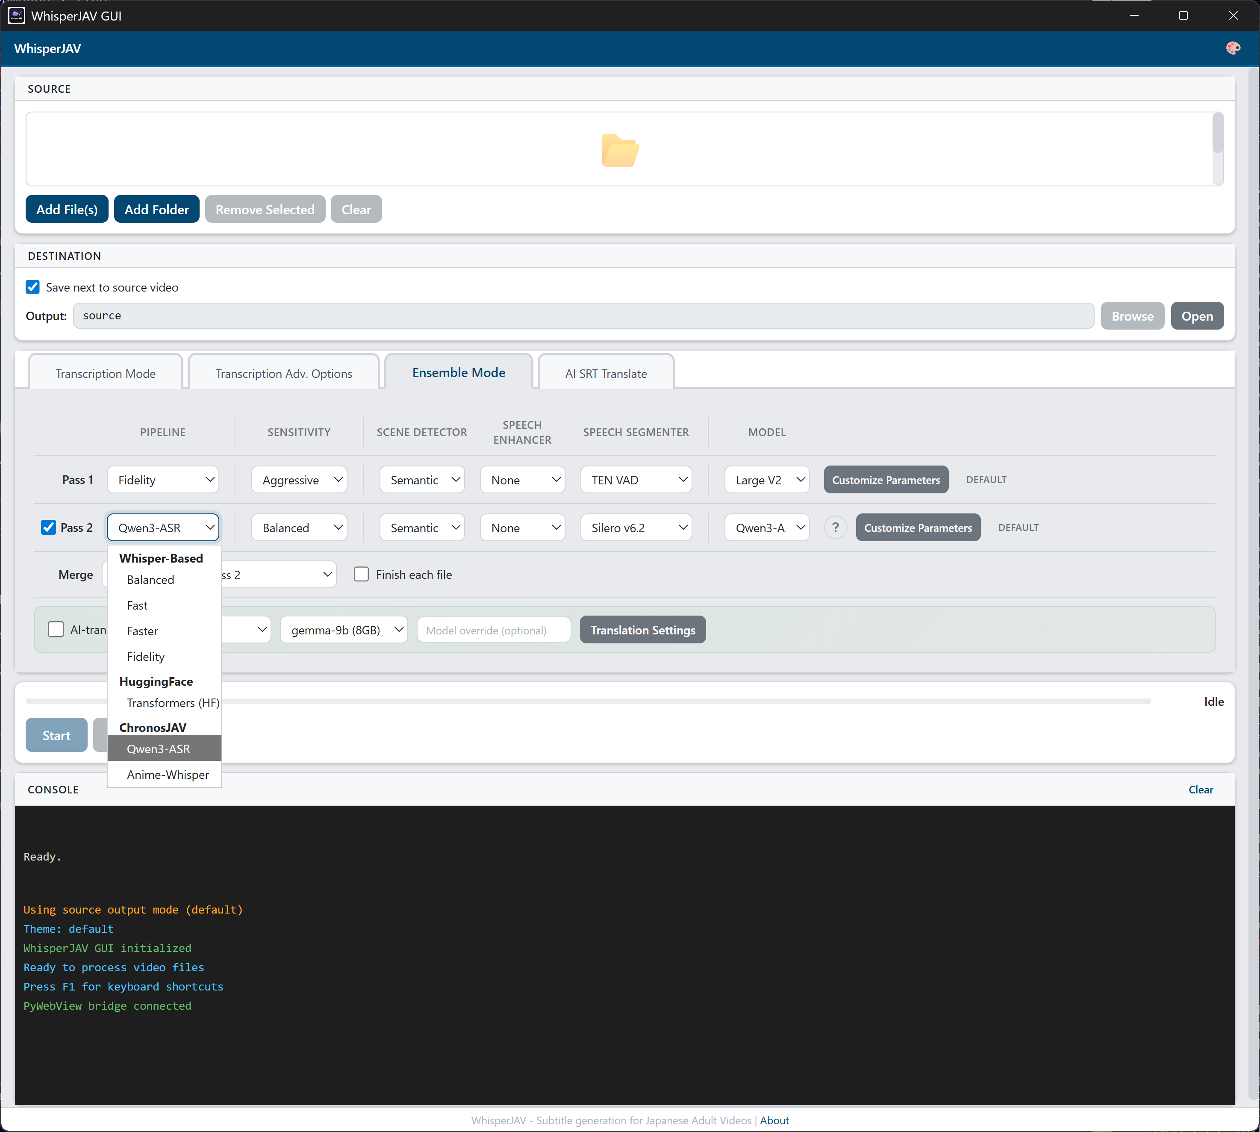Uncheck Save next to source video

click(x=32, y=287)
